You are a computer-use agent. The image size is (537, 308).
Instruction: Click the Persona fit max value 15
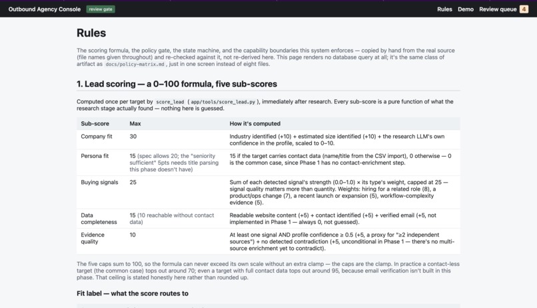tap(132, 156)
